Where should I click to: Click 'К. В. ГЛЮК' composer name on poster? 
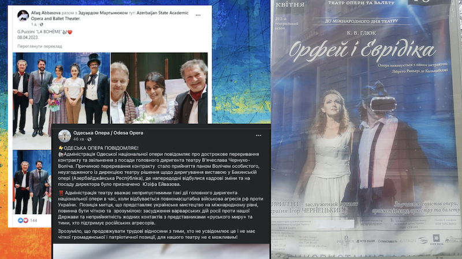[362, 33]
